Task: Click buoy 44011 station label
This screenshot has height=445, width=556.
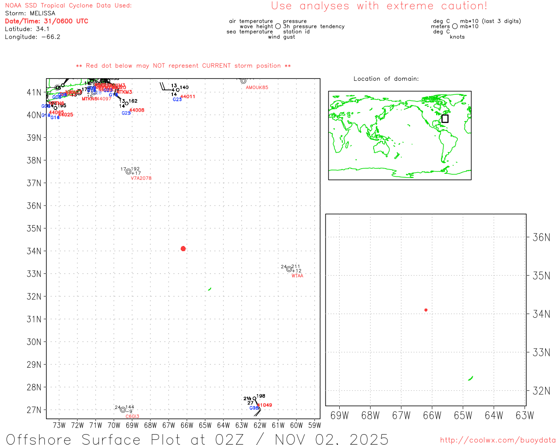Action: (188, 96)
